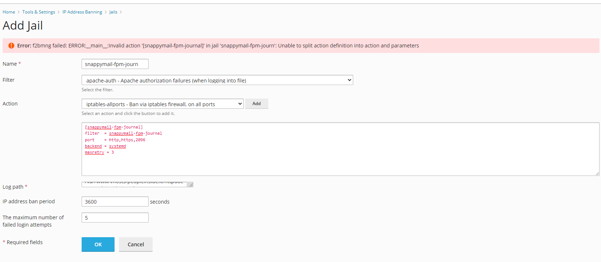Click the 'IP address ban period' label

(29, 201)
